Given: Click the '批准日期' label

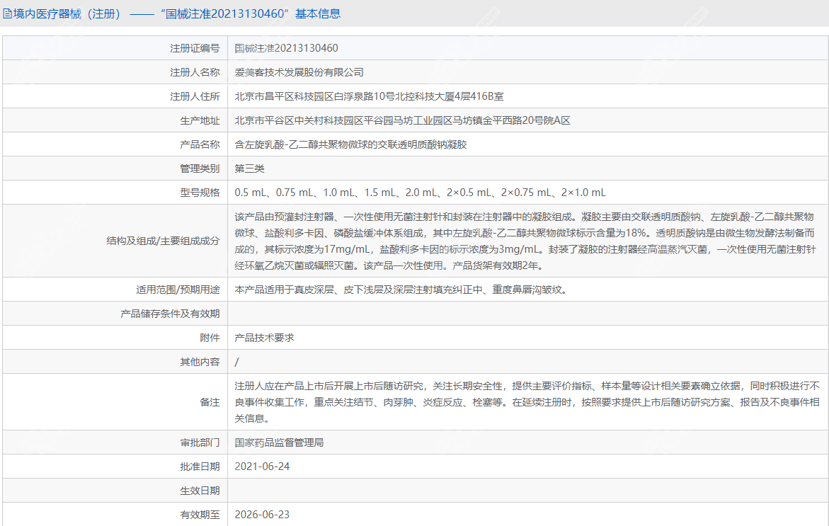Looking at the screenshot, I should pyautogui.click(x=200, y=467).
